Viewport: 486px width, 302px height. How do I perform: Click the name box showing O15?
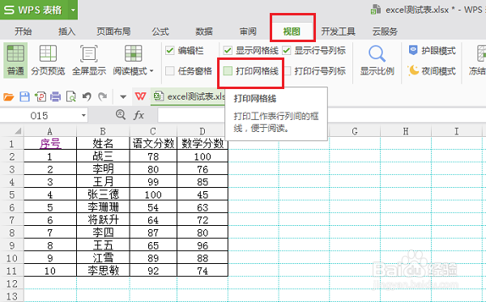[40, 116]
